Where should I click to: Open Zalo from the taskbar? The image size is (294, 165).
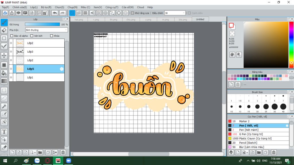coord(37,161)
